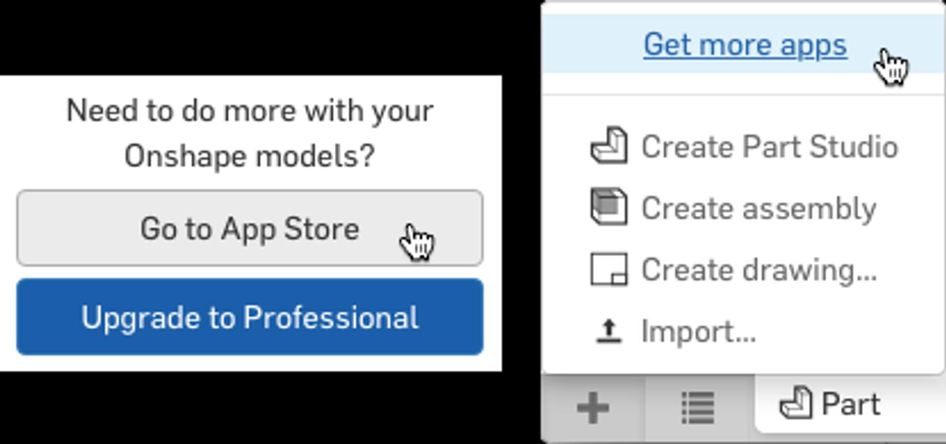
Task: Click the "Need to do more with your" text
Action: click(250, 111)
